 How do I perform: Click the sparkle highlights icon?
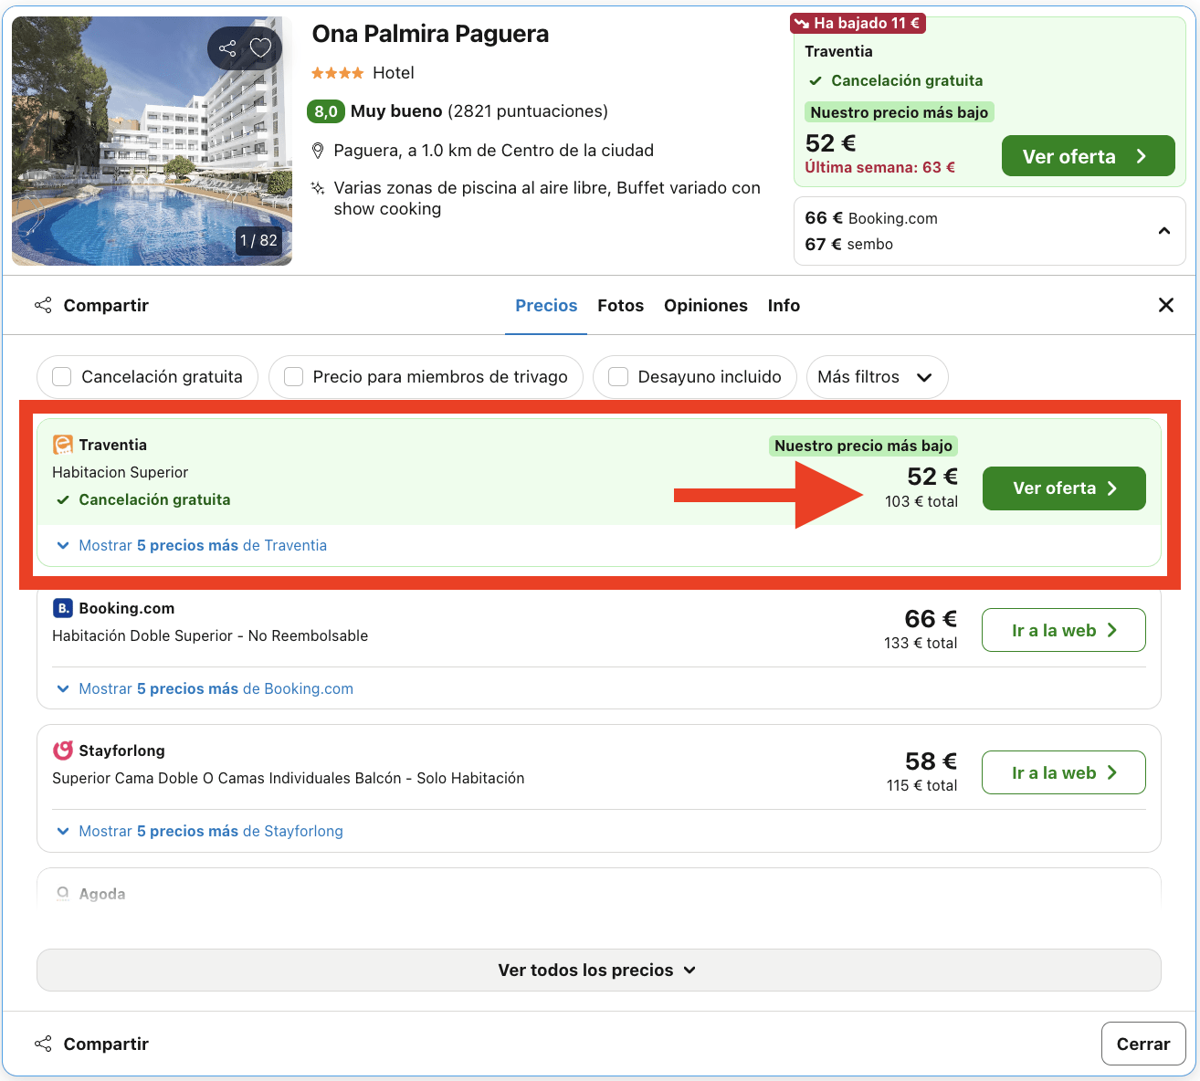[x=318, y=188]
